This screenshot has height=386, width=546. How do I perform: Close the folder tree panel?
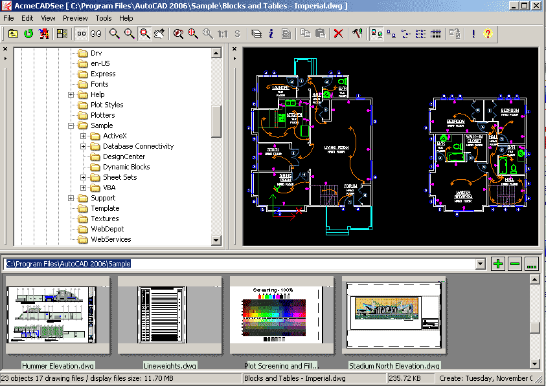[x=5, y=49]
